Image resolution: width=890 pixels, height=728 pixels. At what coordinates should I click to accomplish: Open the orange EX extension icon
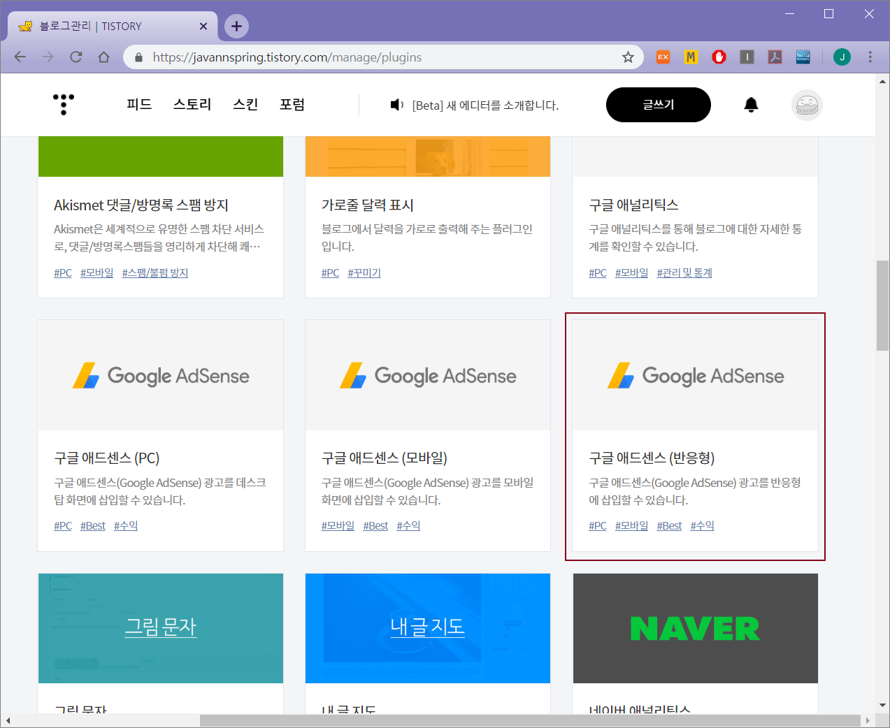point(663,57)
